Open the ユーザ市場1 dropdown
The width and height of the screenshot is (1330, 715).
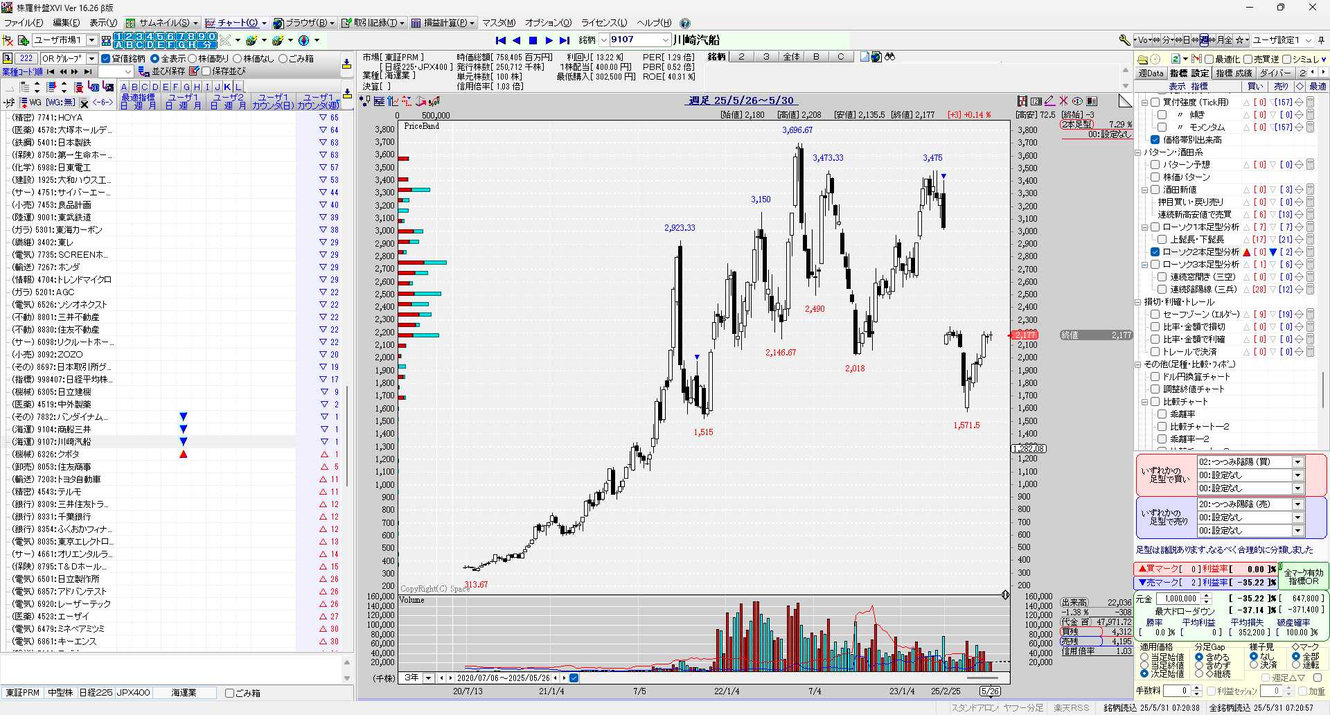click(x=91, y=40)
